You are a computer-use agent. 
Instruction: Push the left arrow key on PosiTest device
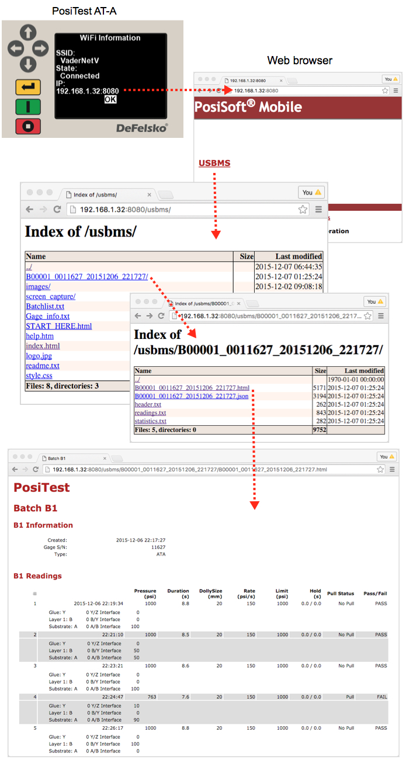16,48
